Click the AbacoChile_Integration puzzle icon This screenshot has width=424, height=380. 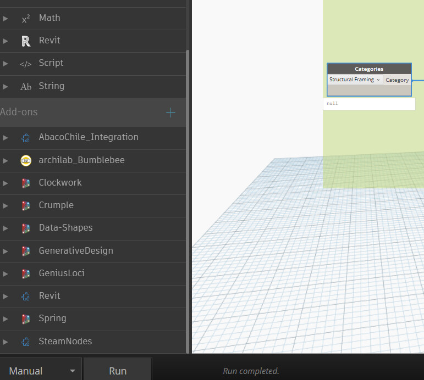point(26,138)
